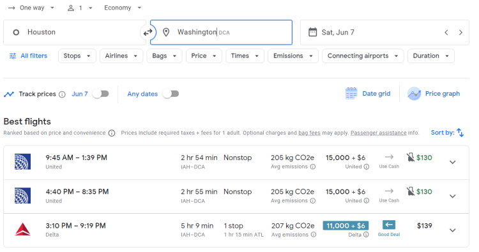Click Sort by label
The width and height of the screenshot is (479, 252).
pos(443,133)
